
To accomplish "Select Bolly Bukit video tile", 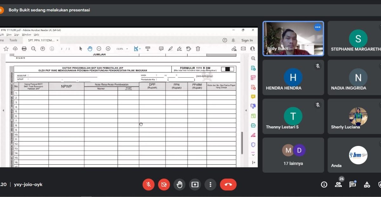I will pos(293,39).
